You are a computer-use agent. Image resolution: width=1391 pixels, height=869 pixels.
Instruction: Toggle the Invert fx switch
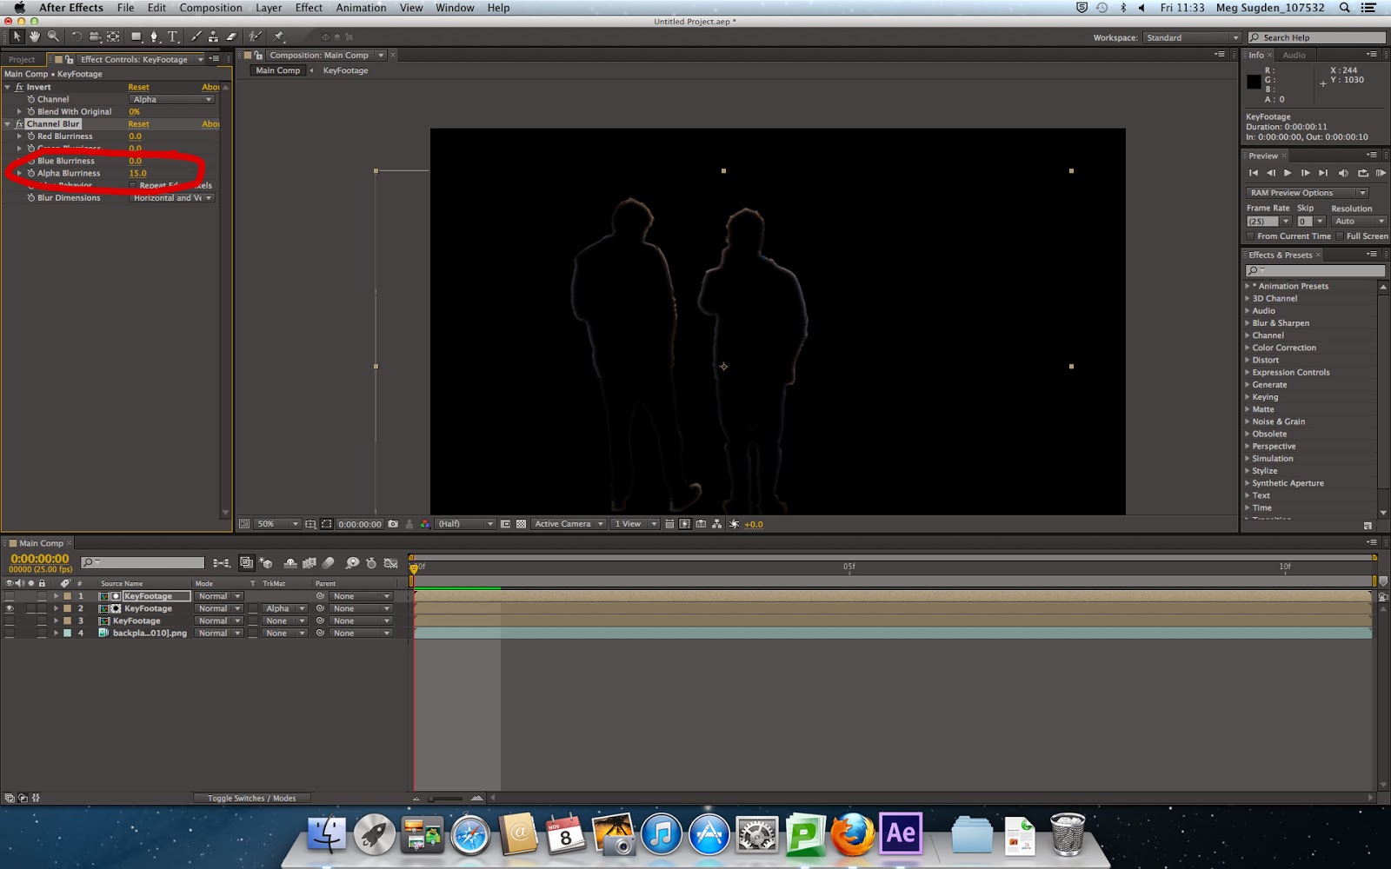click(19, 87)
